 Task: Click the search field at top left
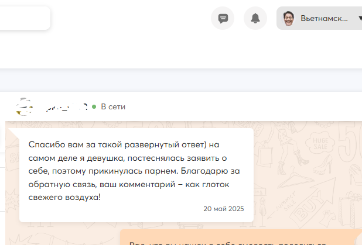[x=24, y=18]
